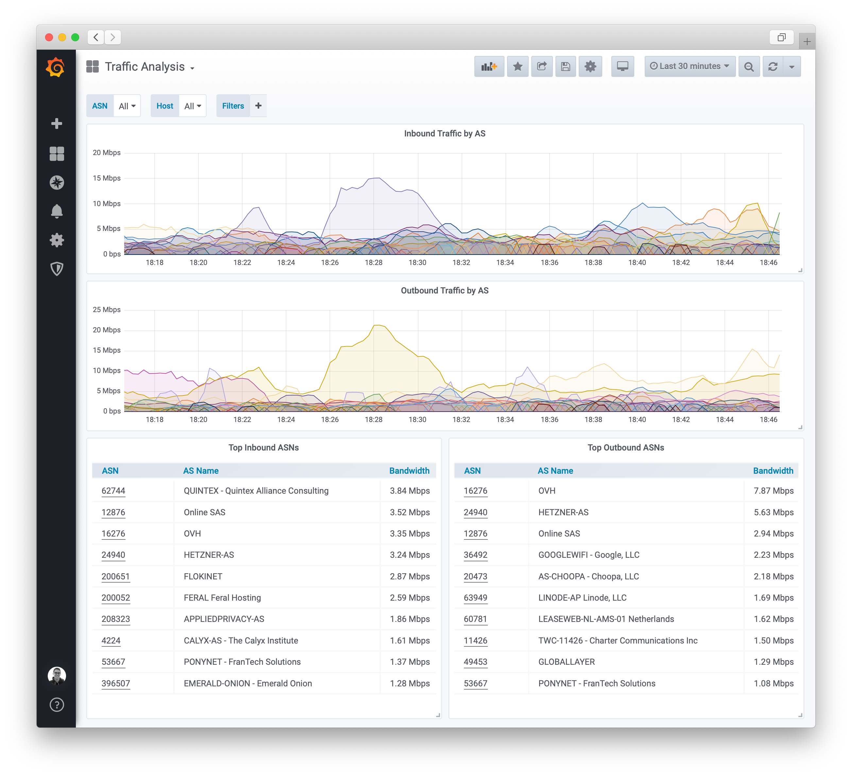
Task: Open Alerting bell in sidebar
Action: [57, 211]
